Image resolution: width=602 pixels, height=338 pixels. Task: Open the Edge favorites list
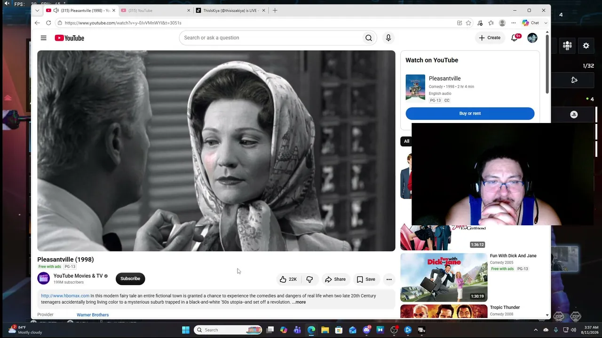491,23
